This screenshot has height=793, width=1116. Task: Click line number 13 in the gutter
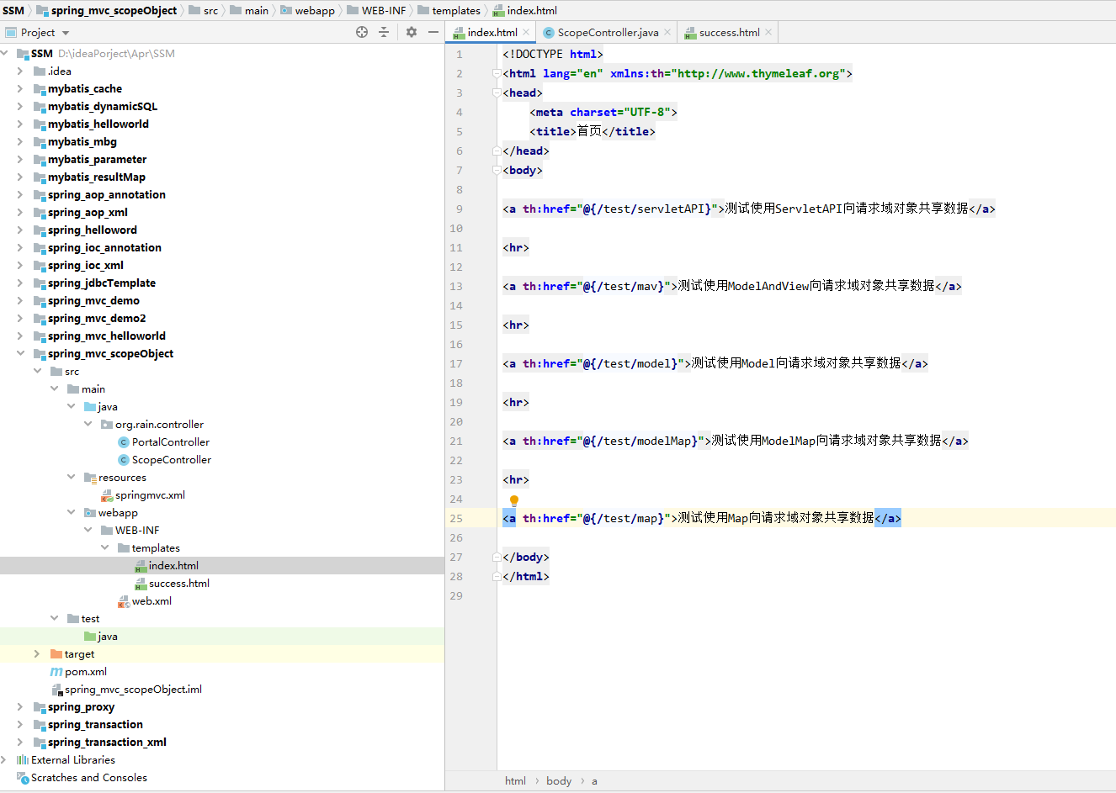coord(456,287)
